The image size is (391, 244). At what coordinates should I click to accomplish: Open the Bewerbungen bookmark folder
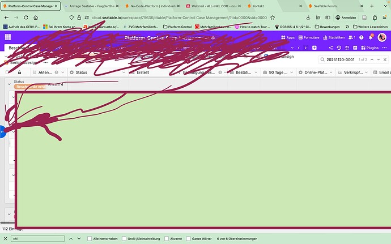pos(327,27)
